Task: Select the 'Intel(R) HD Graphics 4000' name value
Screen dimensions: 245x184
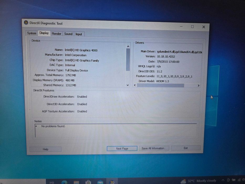Action: tap(81, 50)
